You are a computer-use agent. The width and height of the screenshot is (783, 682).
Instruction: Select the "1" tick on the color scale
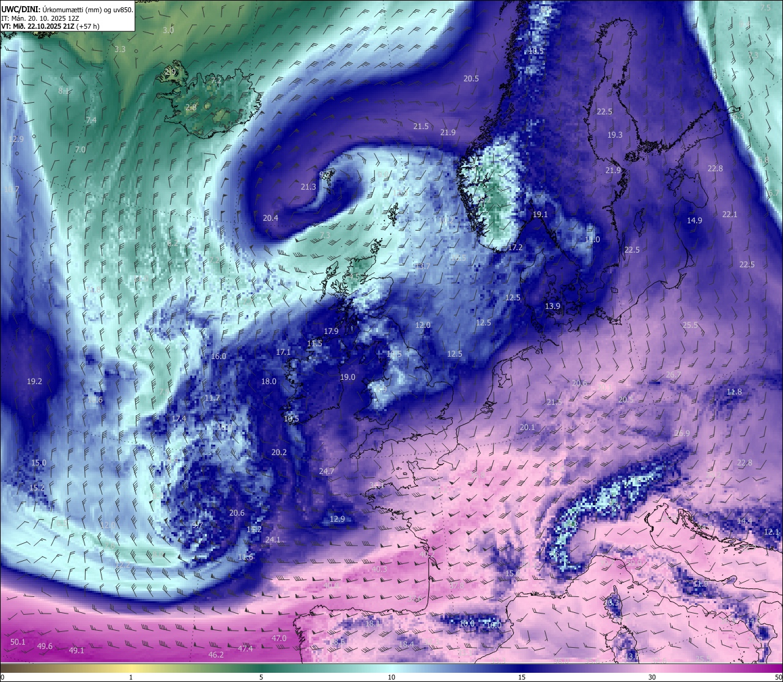[x=131, y=677]
